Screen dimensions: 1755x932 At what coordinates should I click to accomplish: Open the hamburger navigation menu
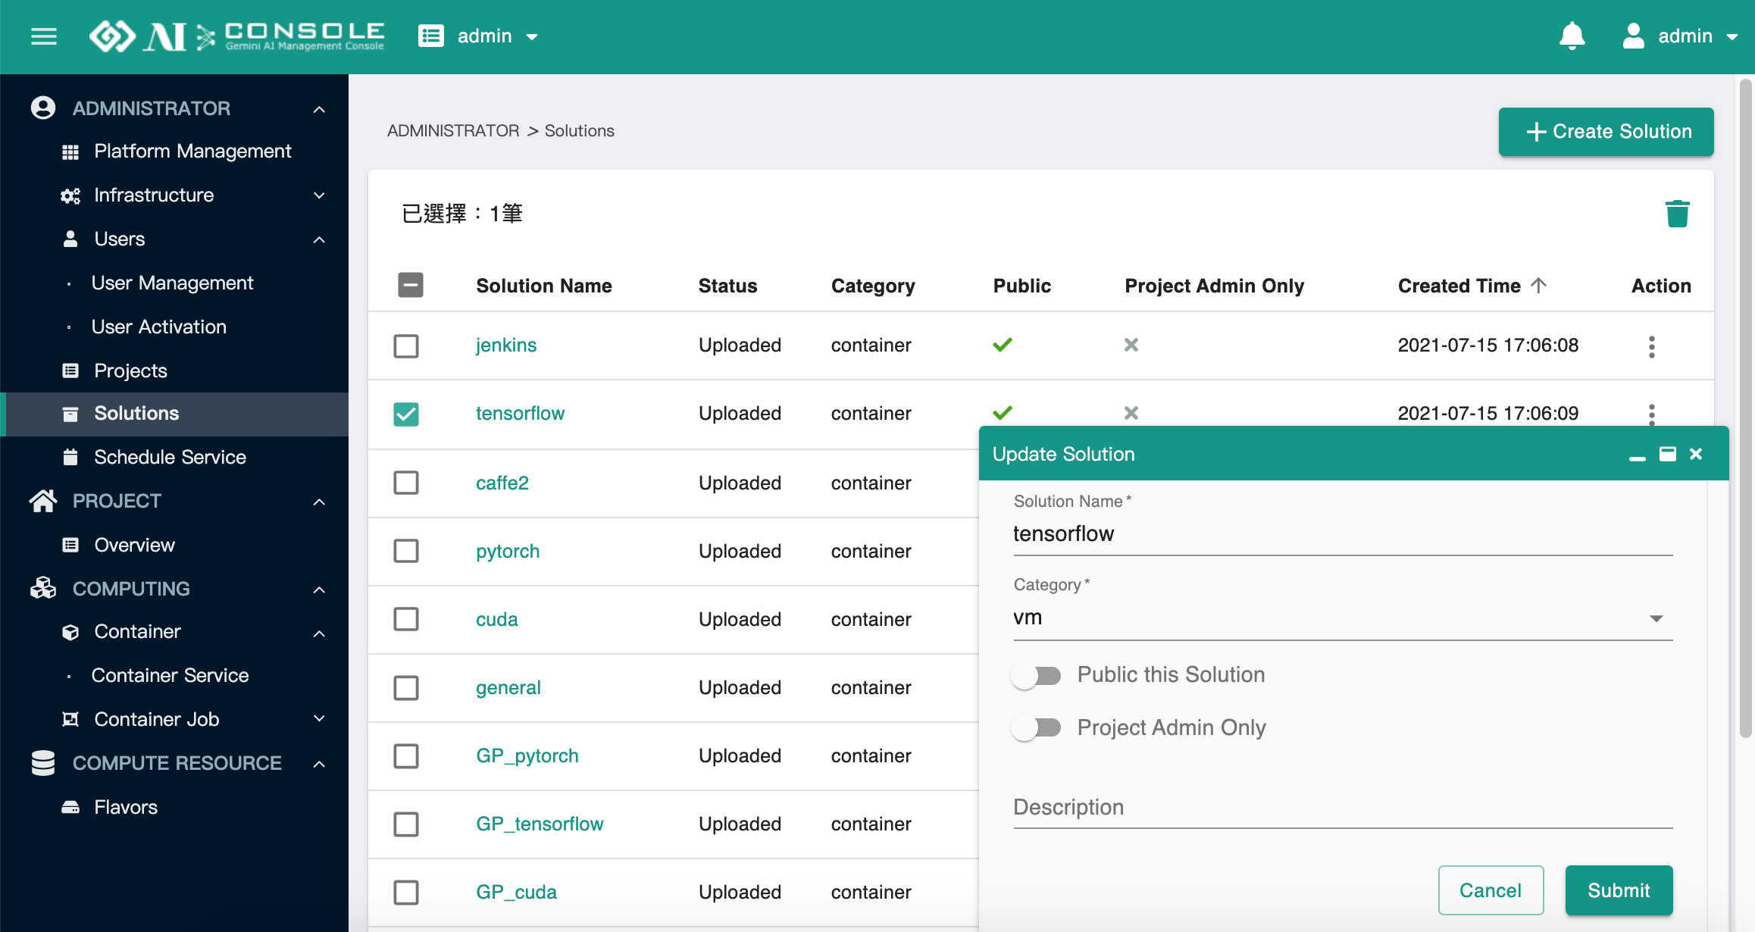(44, 36)
